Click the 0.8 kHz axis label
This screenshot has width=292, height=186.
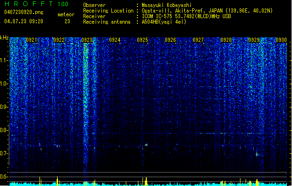click(4, 130)
